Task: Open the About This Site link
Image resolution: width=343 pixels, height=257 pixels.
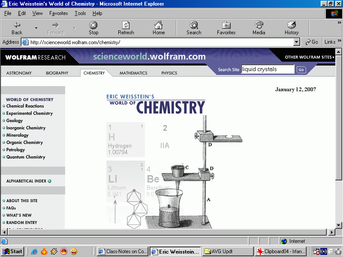Action: [x=22, y=200]
